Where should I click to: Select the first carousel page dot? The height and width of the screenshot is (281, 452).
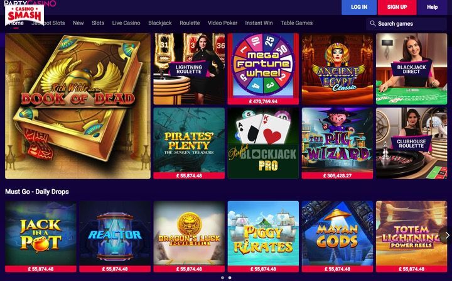point(222,277)
